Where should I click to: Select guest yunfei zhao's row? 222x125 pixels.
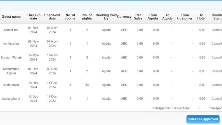click(11, 44)
